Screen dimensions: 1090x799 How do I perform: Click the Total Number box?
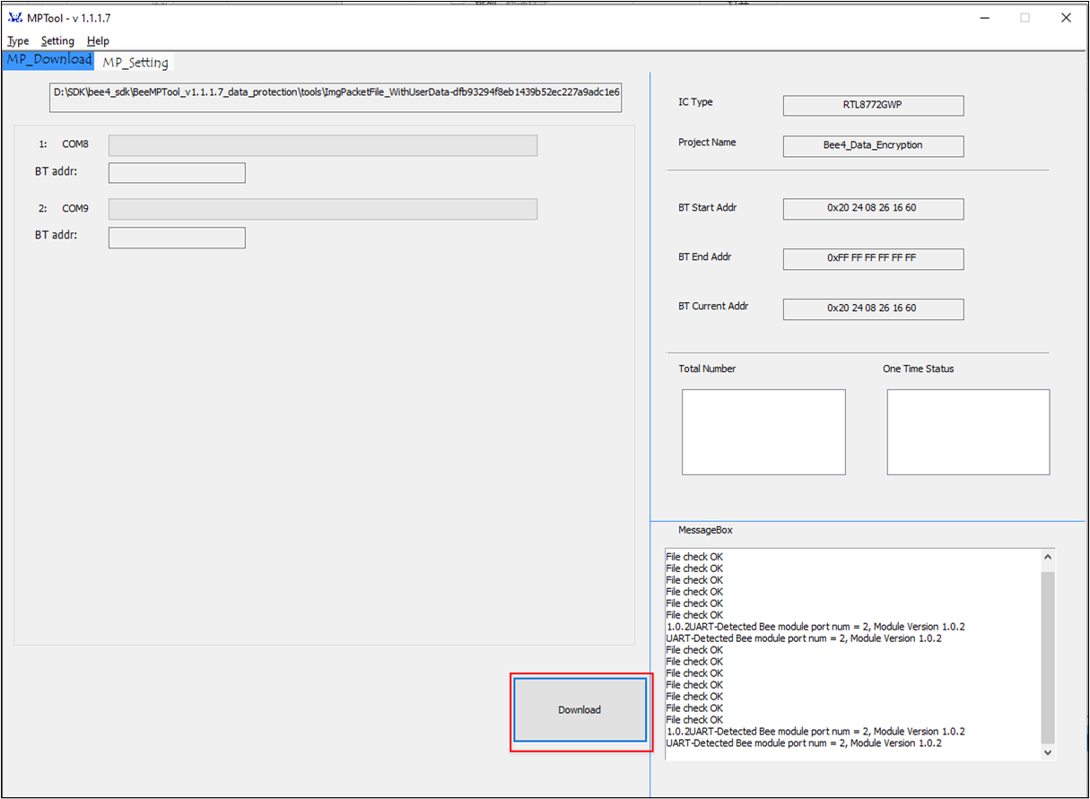763,431
